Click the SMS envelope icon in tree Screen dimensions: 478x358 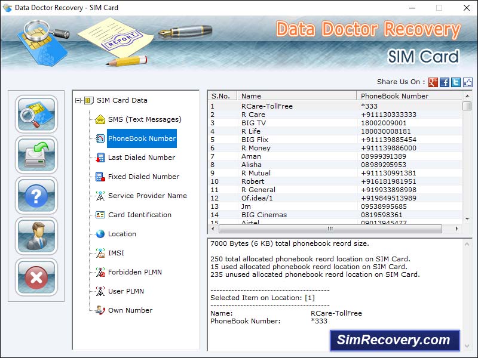tap(100, 119)
